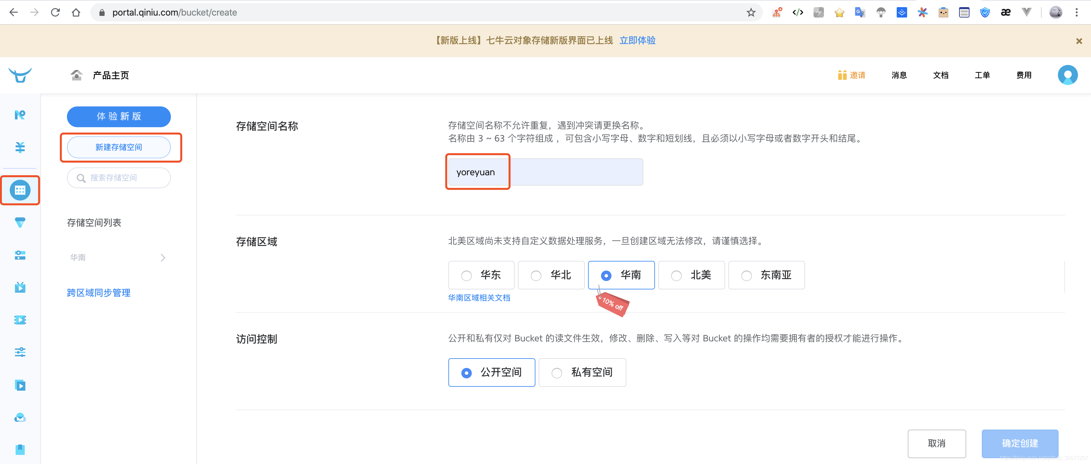This screenshot has width=1091, height=464.
Task: Open the ae extension icon
Action: [1006, 12]
